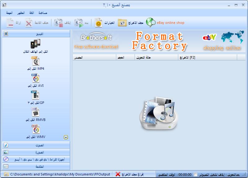Select All to Mobile Device phones icon
The width and height of the screenshot is (248, 178).
click(35, 44)
